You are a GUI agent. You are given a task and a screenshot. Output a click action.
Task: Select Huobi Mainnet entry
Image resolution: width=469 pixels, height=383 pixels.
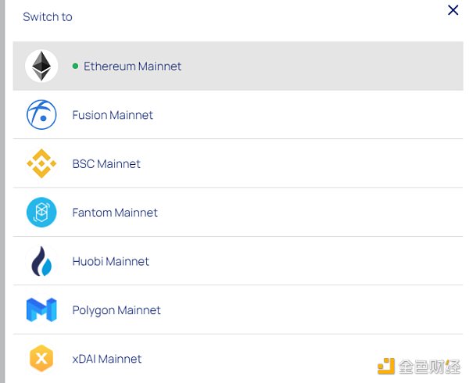point(110,262)
